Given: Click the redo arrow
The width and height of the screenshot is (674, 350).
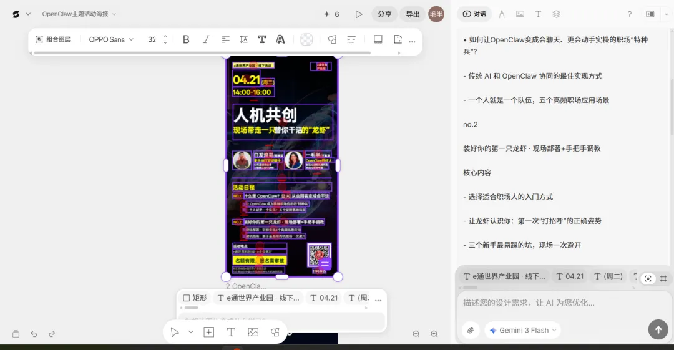Looking at the screenshot, I should (52, 334).
